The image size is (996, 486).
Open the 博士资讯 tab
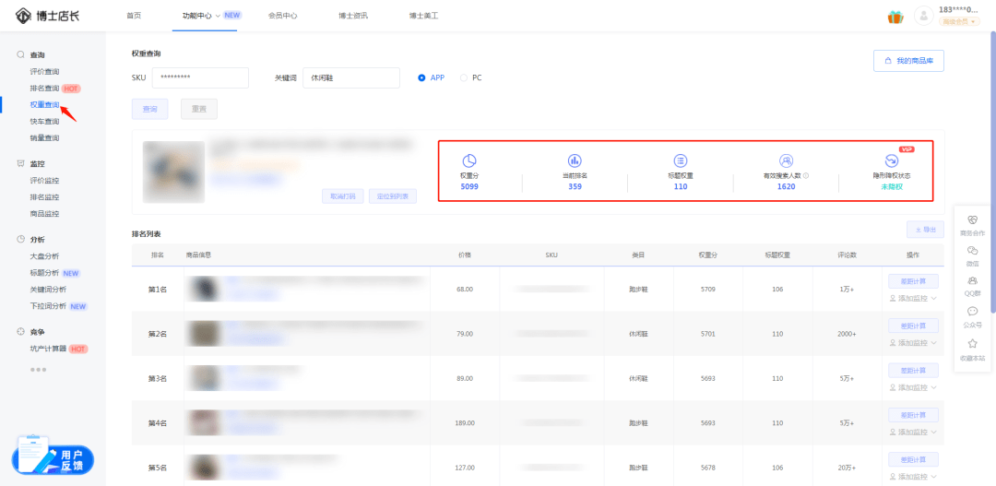click(x=353, y=16)
